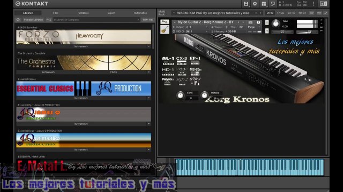Toggle the Mute button on the instrument

pos(267,31)
